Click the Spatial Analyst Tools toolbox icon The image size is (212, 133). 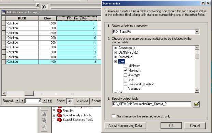pos(59,115)
